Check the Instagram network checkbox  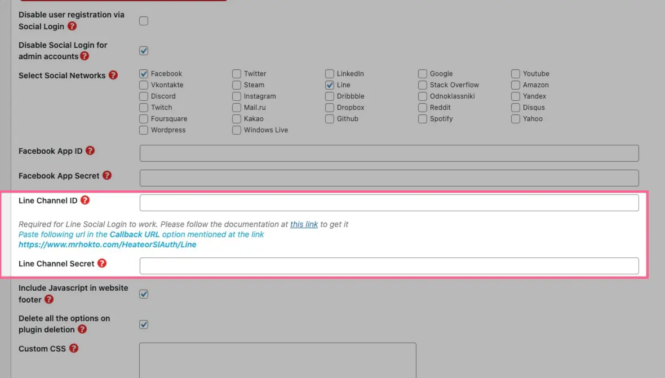click(237, 96)
